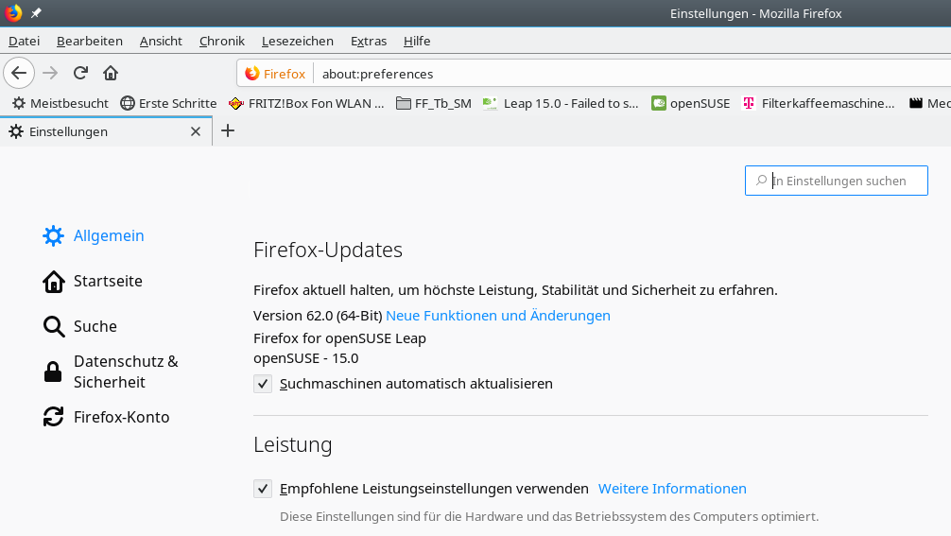Follow the Neue Funktionen und Änderungen link
This screenshot has height=536, width=951.
click(x=498, y=315)
